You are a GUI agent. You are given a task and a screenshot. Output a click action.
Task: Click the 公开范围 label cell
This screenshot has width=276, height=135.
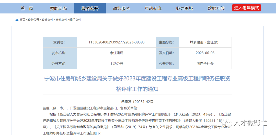(x=167, y=63)
